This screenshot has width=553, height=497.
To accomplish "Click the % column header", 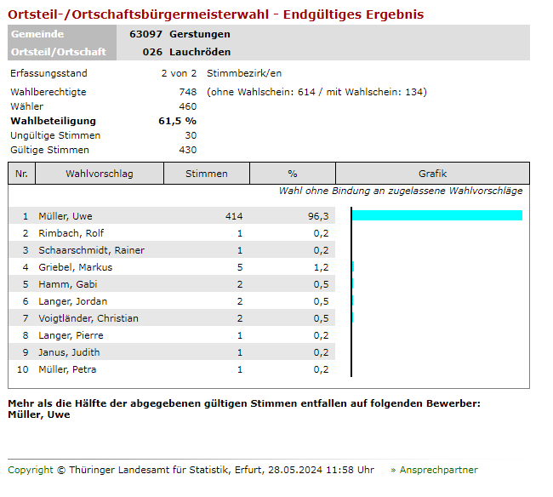I will tap(293, 174).
